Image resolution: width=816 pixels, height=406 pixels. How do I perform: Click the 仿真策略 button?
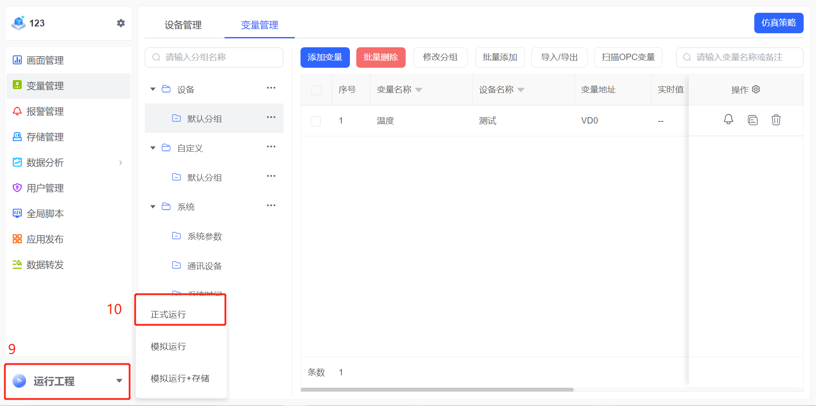[x=779, y=23]
